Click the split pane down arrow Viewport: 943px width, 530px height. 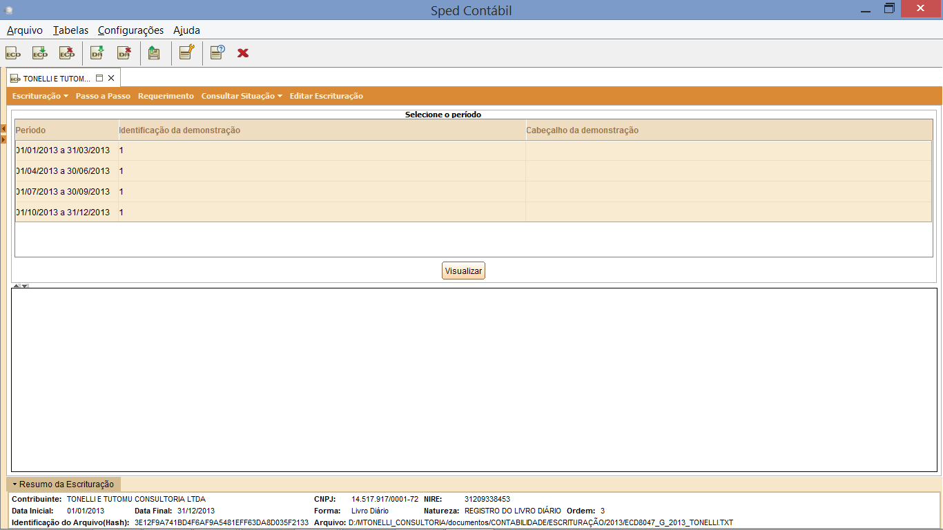pos(25,286)
